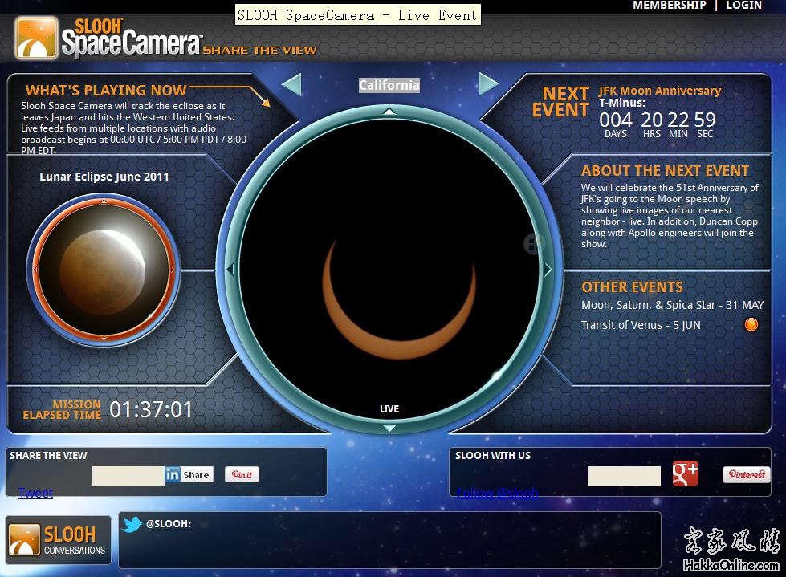786x577 pixels.
Task: Click the countdown days value 004
Action: coord(616,120)
